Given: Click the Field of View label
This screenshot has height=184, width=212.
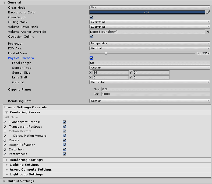Looking at the screenshot, I should (18, 53).
